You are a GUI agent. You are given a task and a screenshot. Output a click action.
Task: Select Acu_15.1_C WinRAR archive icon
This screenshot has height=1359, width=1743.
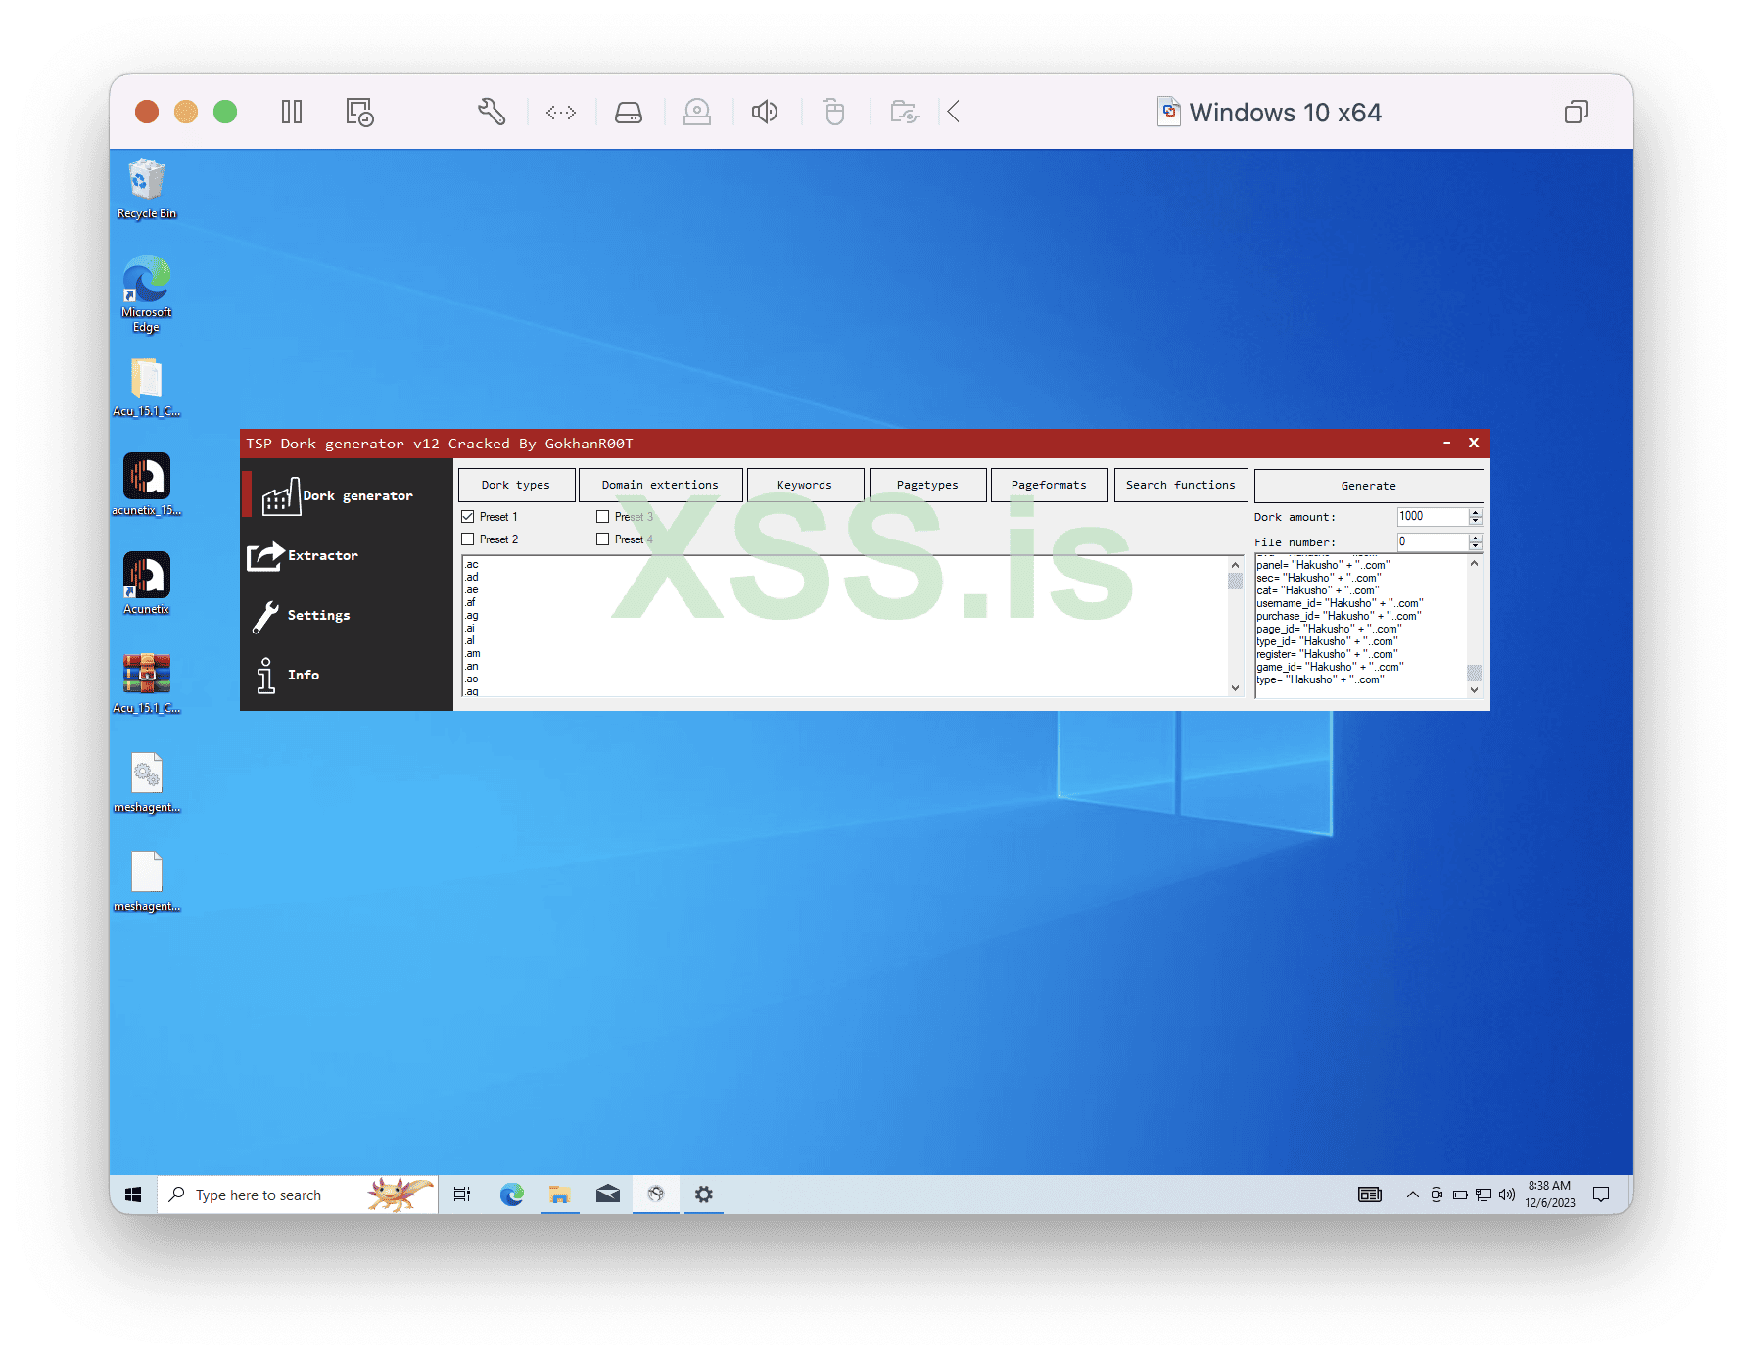[147, 683]
